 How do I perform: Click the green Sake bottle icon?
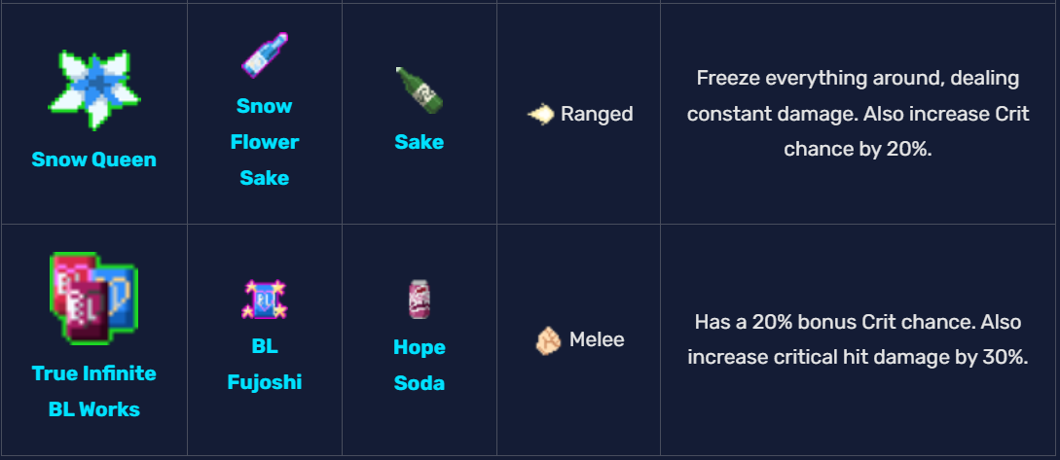point(419,90)
